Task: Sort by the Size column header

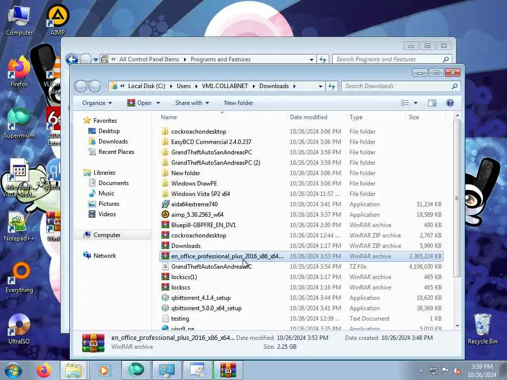Action: click(425, 117)
